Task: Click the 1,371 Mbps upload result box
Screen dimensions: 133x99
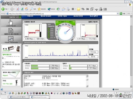Action: pos(81,39)
